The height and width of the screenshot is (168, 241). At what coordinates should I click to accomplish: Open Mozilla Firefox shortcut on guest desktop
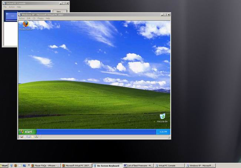tap(26, 26)
